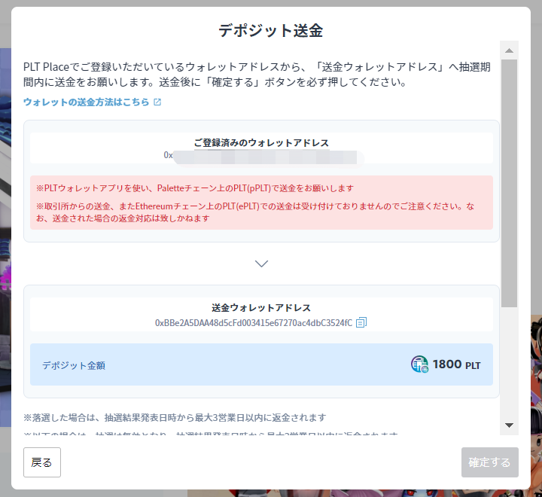Viewport: 542px width, 497px height.
Task: Click the blurred registered wallet address starting 0x
Action: click(263, 157)
